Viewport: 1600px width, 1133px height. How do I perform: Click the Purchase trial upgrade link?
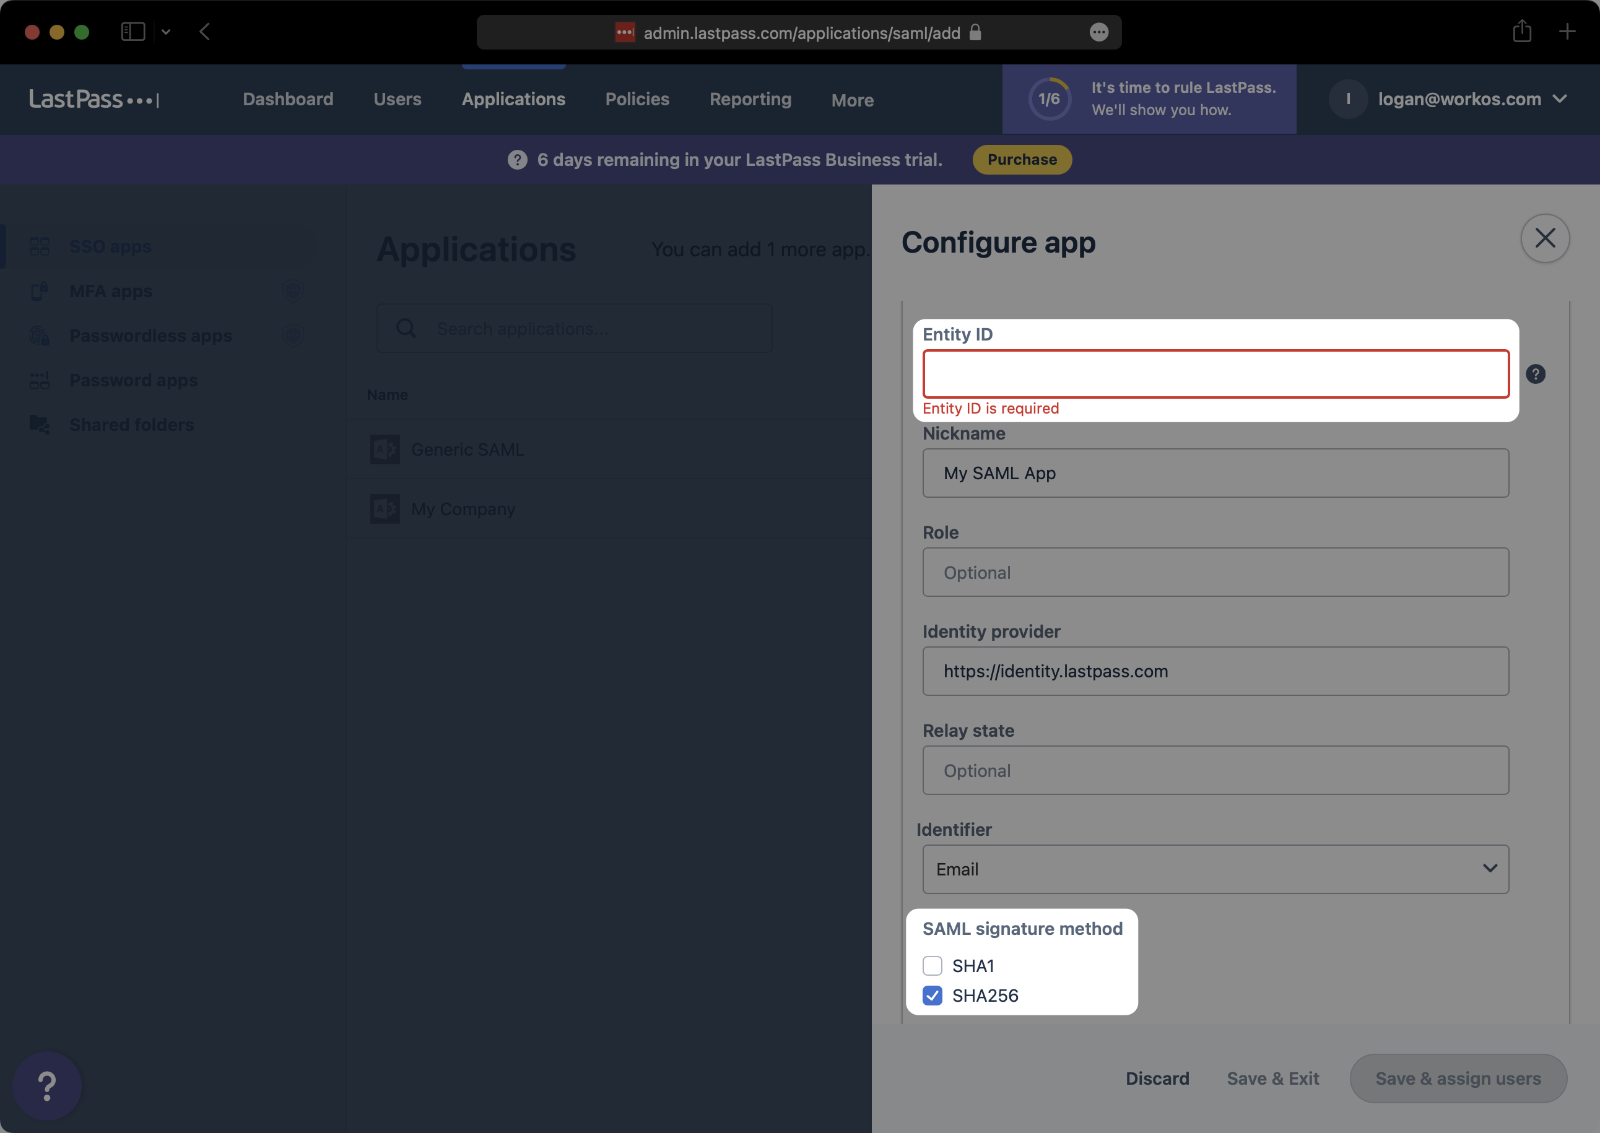click(1021, 158)
